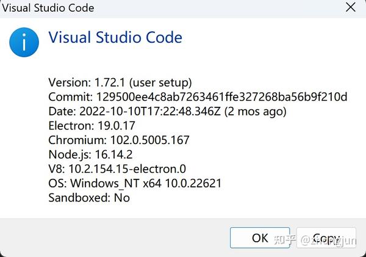Click the blue information icon
Image resolution: width=366 pixels, height=257 pixels.
click(24, 42)
